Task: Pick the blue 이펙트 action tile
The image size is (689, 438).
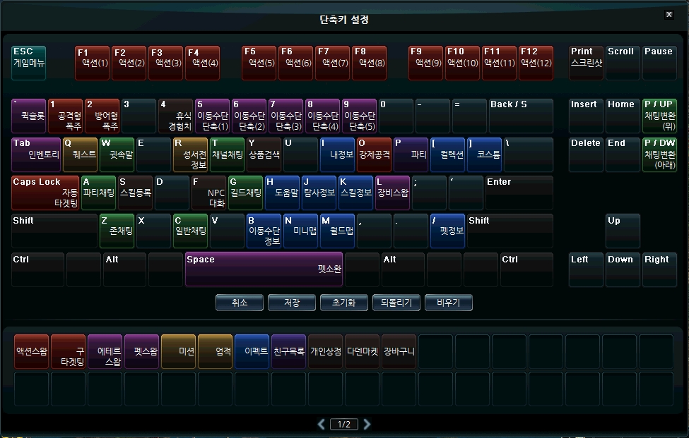Action: pos(252,351)
